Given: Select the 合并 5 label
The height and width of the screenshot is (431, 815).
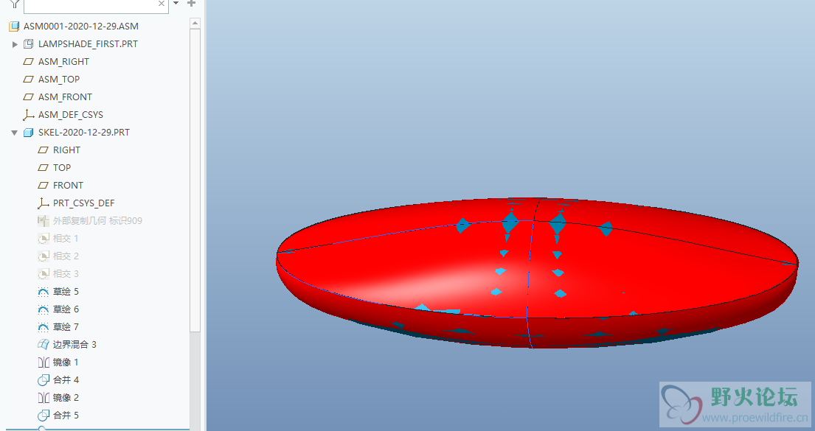Looking at the screenshot, I should (66, 415).
